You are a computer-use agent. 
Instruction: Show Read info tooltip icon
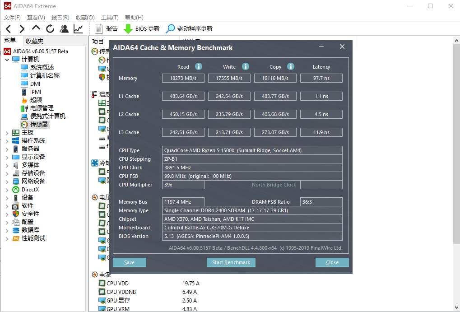pyautogui.click(x=199, y=66)
